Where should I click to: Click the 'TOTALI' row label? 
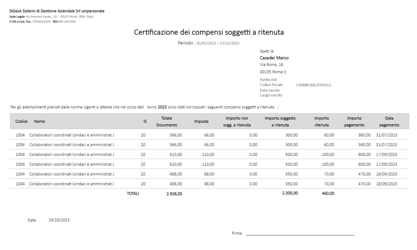133,194
